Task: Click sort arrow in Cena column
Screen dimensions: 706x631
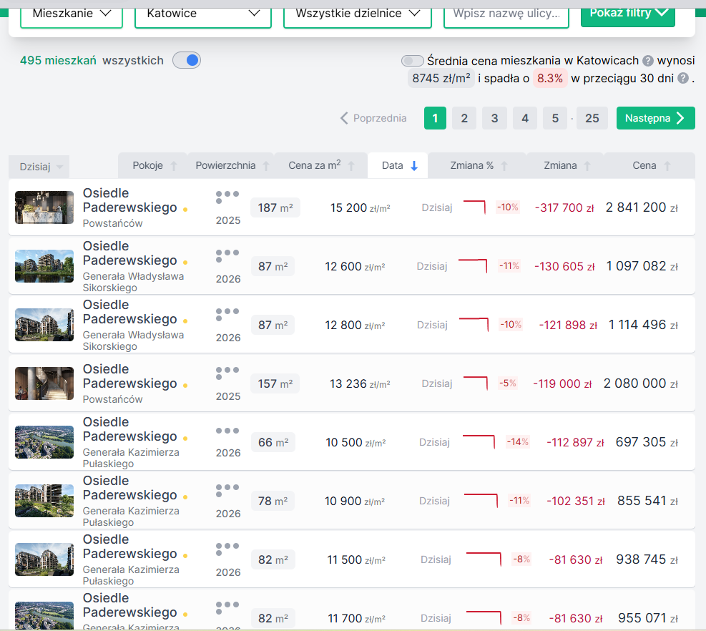Action: (667, 166)
